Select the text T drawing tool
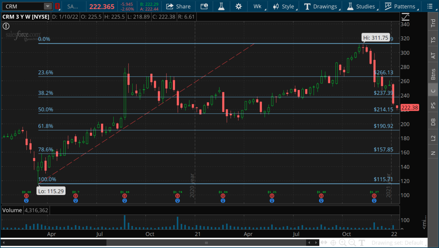The width and height of the screenshot is (439, 248). (x=362, y=243)
